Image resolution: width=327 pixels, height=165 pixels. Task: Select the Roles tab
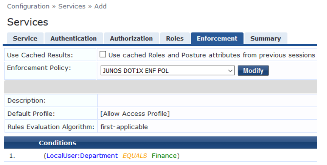pyautogui.click(x=175, y=39)
